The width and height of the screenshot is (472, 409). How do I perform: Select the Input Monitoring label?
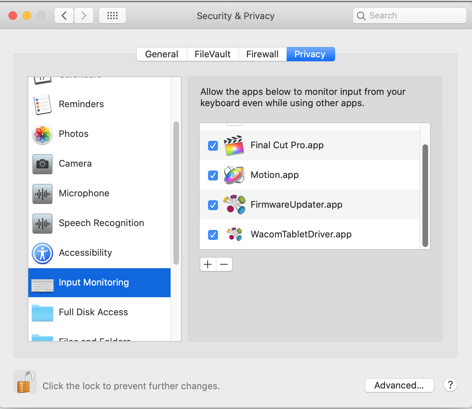(94, 283)
